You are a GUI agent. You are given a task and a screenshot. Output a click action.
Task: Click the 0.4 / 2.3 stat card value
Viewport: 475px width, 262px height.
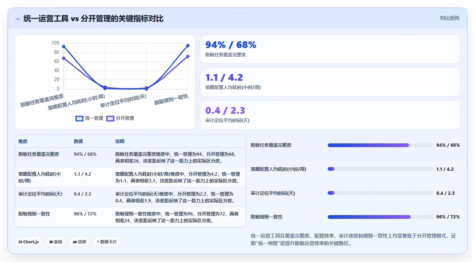(x=225, y=111)
